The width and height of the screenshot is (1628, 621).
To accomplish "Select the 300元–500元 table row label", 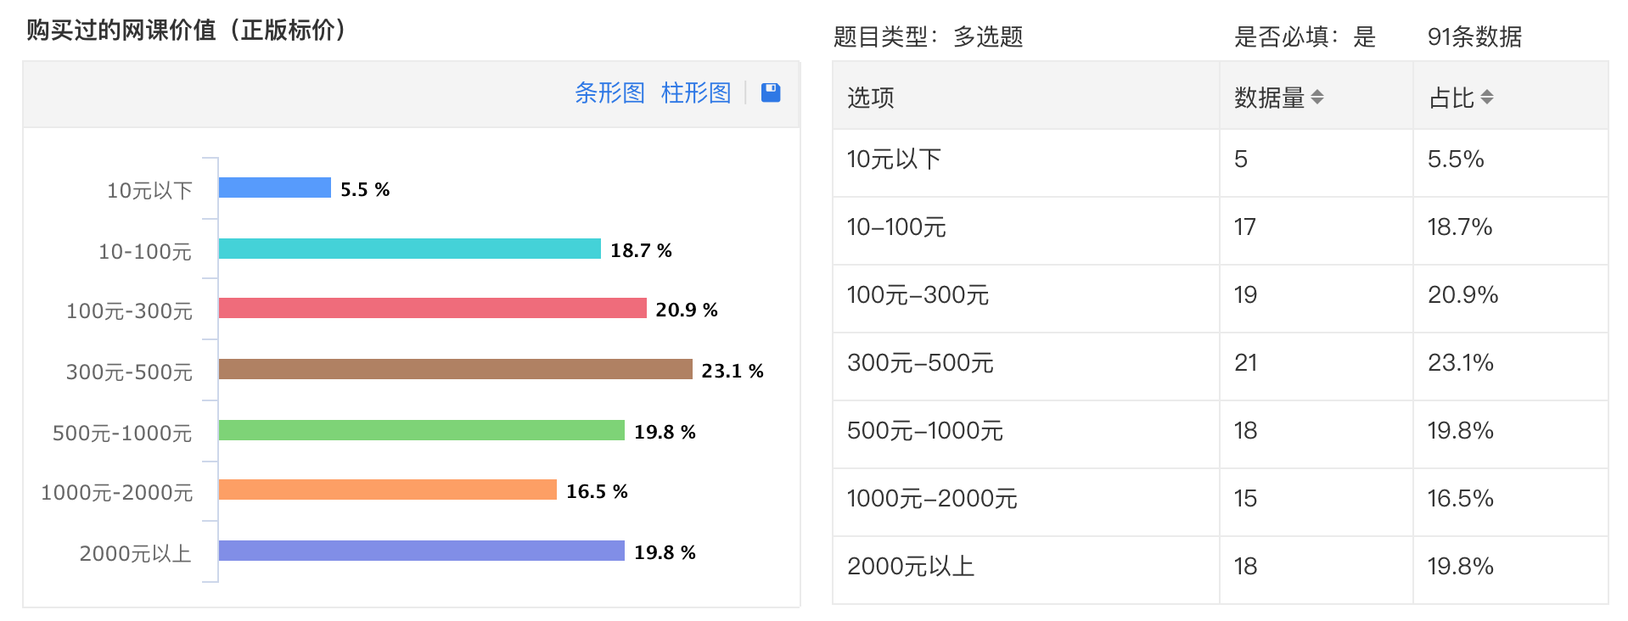I will (x=920, y=363).
